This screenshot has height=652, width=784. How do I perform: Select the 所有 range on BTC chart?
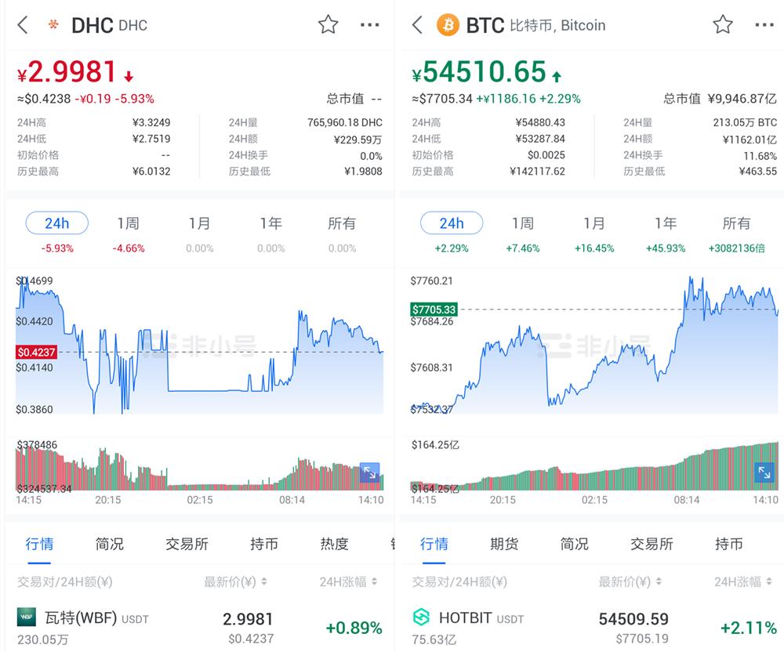click(736, 223)
